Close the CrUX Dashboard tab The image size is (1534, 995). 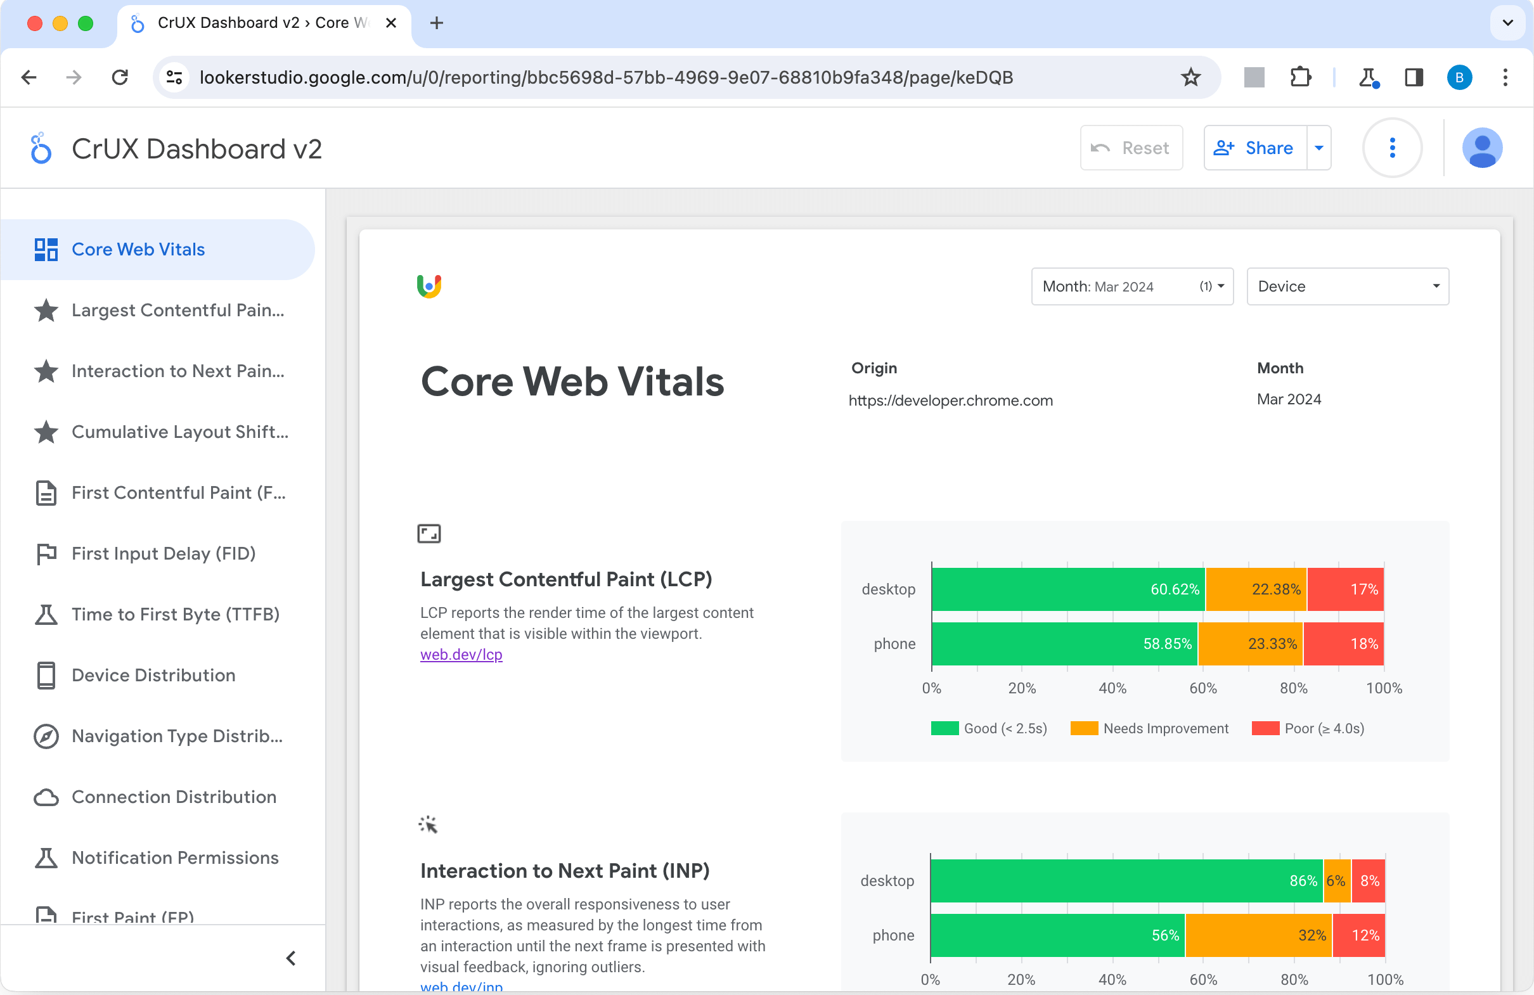390,23
